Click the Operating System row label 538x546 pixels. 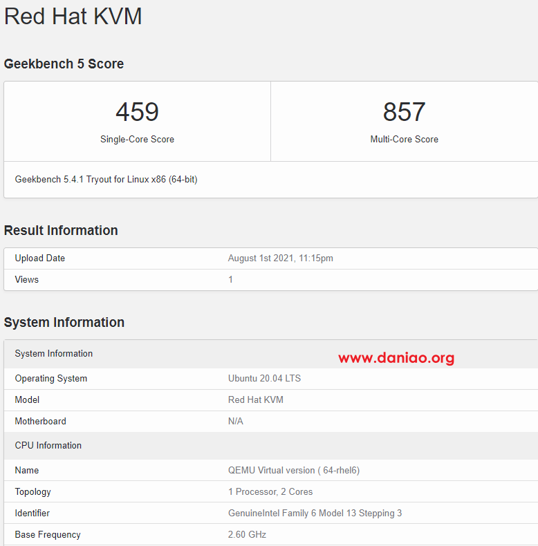pyautogui.click(x=51, y=379)
